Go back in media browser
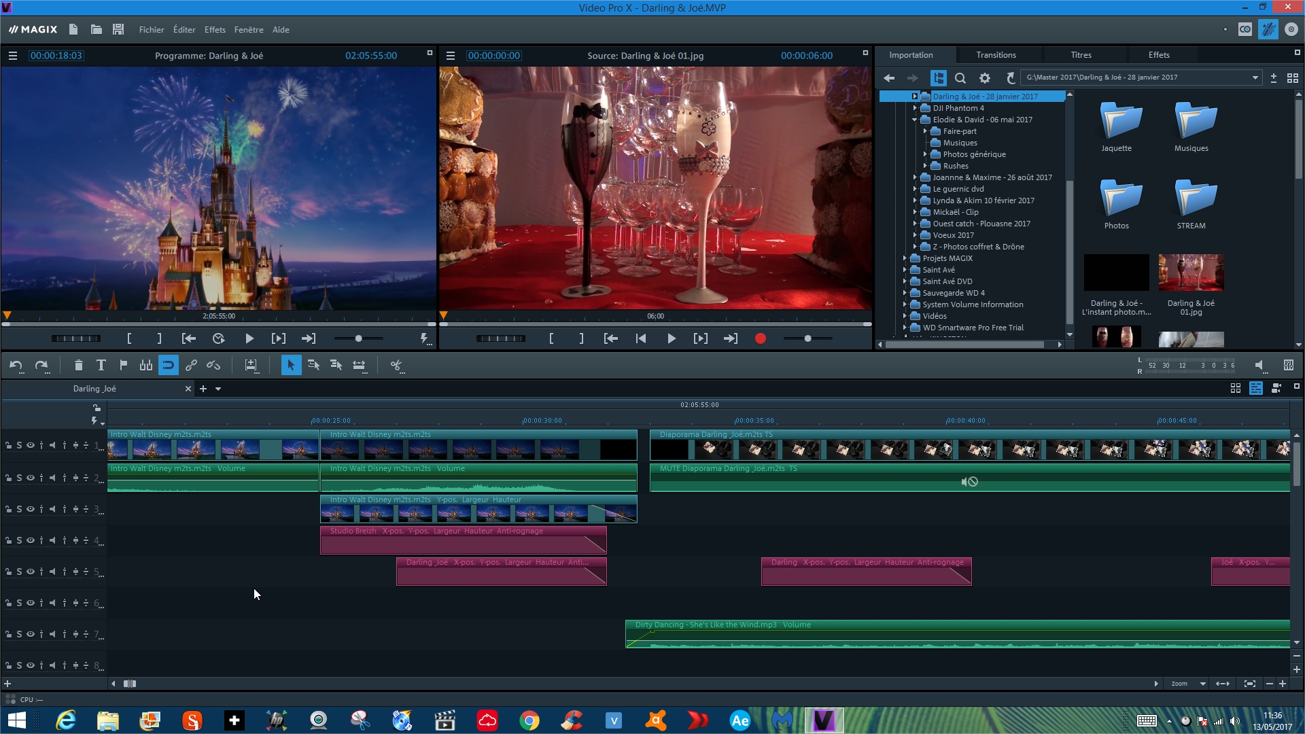Screen dimensions: 1305x734 coord(889,78)
